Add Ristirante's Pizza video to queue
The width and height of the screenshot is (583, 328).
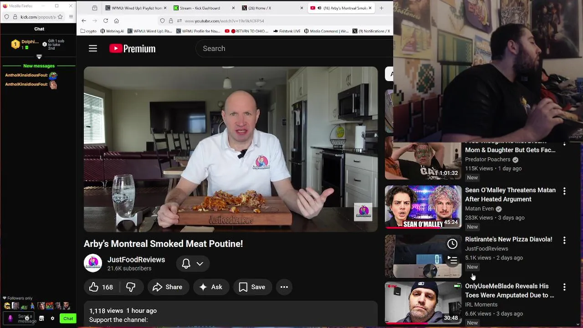pyautogui.click(x=452, y=261)
